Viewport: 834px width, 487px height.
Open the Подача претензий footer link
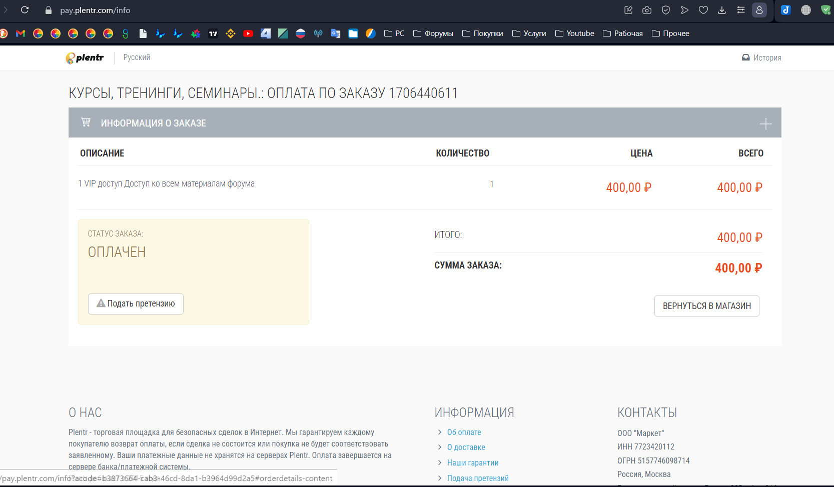pos(478,478)
